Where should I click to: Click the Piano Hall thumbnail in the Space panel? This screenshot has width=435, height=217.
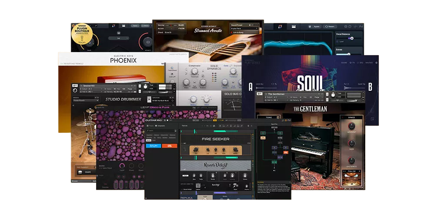pyautogui.click(x=352, y=179)
